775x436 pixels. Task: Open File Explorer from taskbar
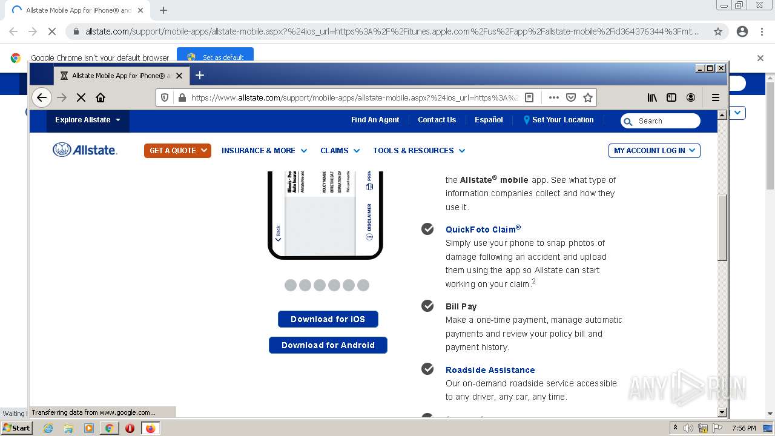(x=68, y=428)
